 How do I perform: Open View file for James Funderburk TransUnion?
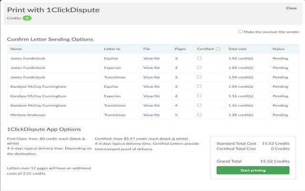pyautogui.click(x=152, y=77)
